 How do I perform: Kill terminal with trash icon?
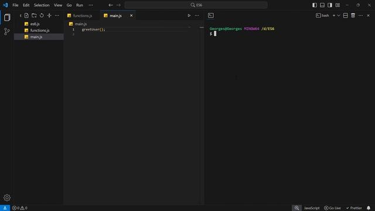(x=353, y=16)
